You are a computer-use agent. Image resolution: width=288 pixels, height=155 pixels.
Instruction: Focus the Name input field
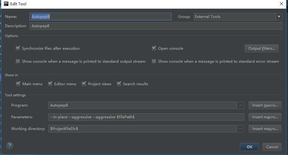(x=101, y=17)
